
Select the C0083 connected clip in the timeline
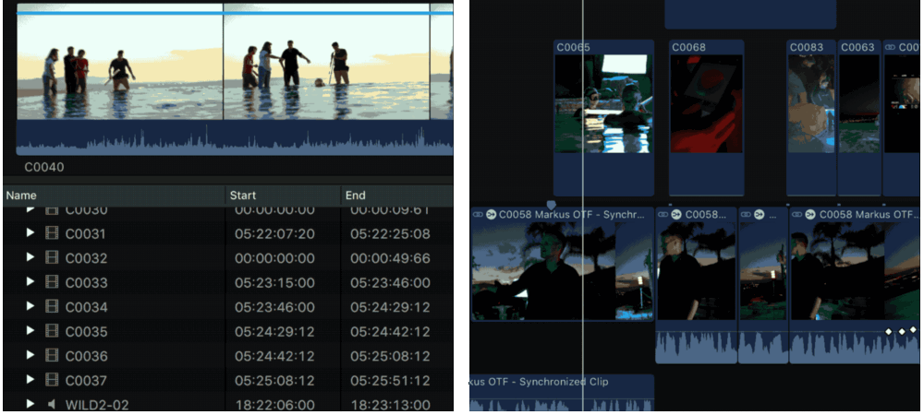811,117
